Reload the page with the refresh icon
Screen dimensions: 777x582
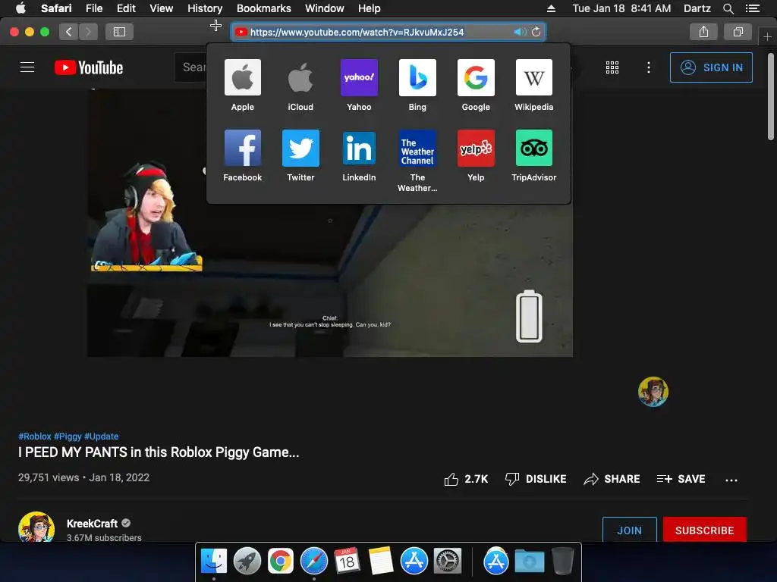pyautogui.click(x=536, y=32)
